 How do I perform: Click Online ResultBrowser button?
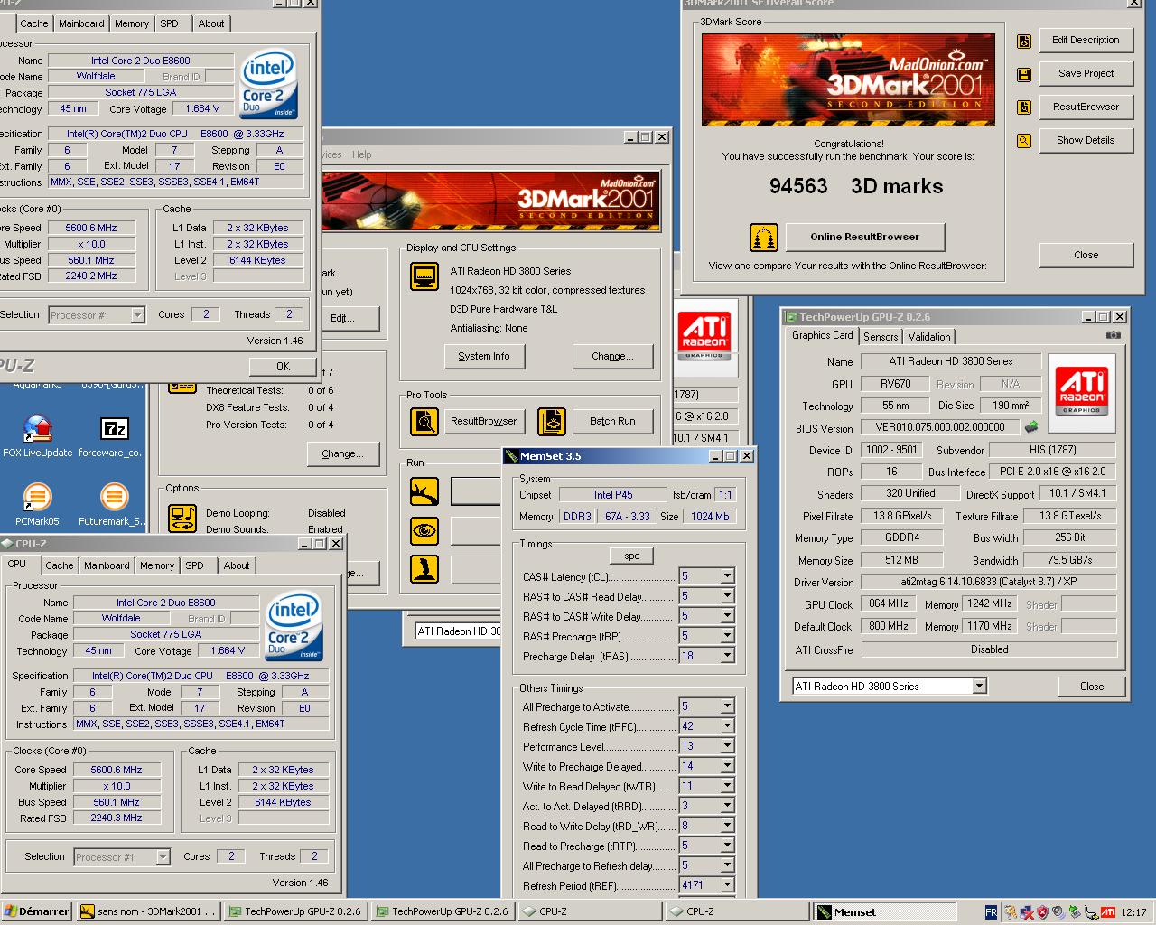pyautogui.click(x=864, y=238)
